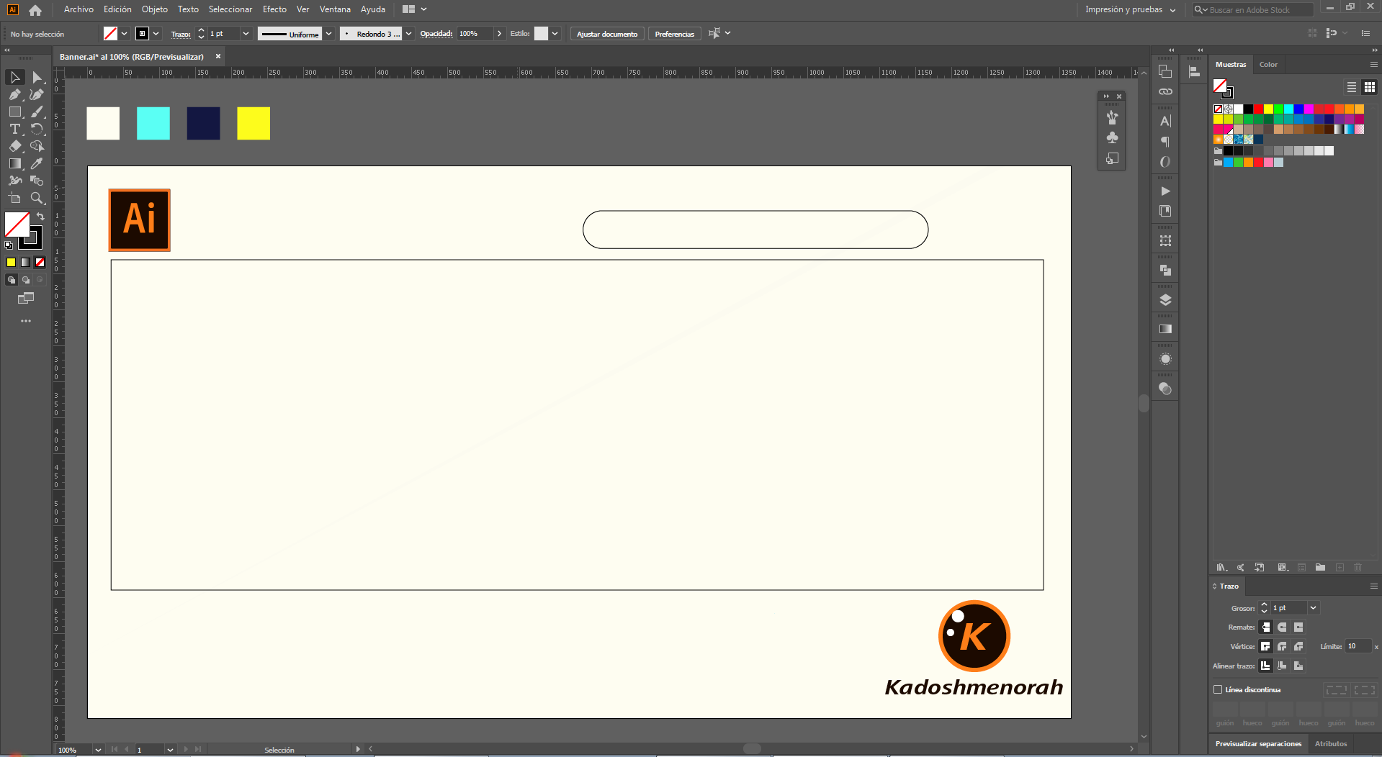
Task: Select the Selection arrow tool
Action: (15, 77)
